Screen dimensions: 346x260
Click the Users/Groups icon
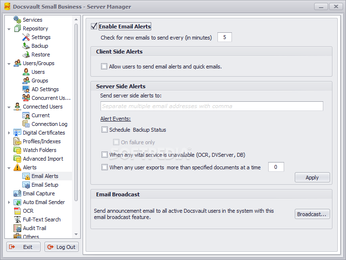coord(17,63)
